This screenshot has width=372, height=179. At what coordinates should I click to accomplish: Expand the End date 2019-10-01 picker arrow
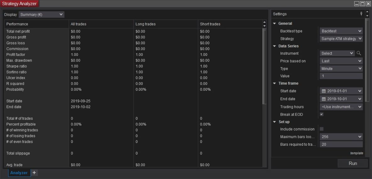pos(360,99)
